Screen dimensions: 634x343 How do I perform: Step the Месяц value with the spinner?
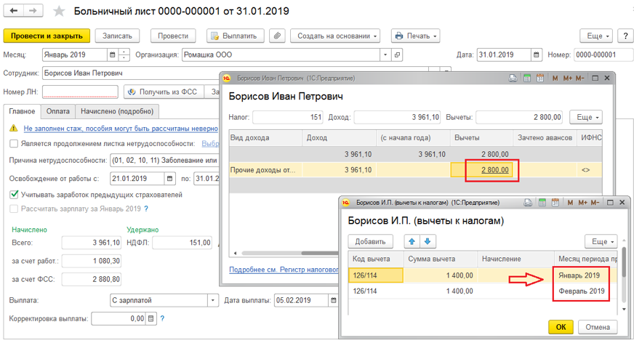coord(124,55)
